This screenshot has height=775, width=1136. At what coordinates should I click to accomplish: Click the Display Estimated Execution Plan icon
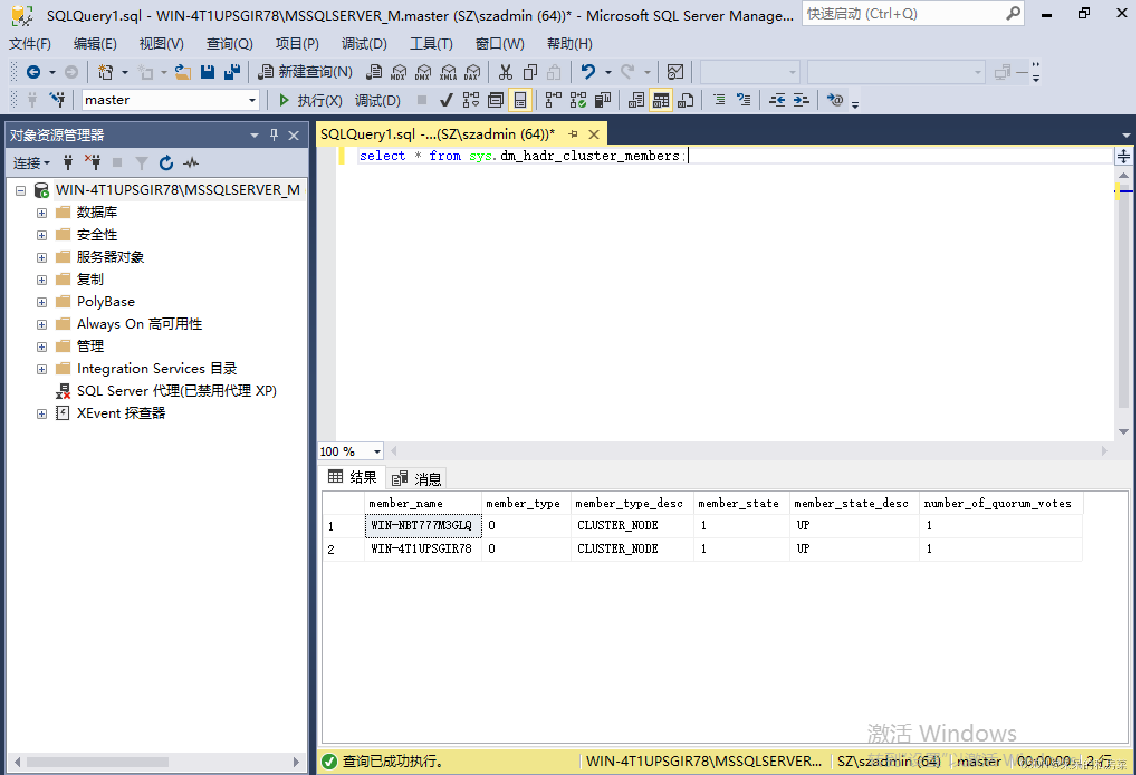pos(471,100)
